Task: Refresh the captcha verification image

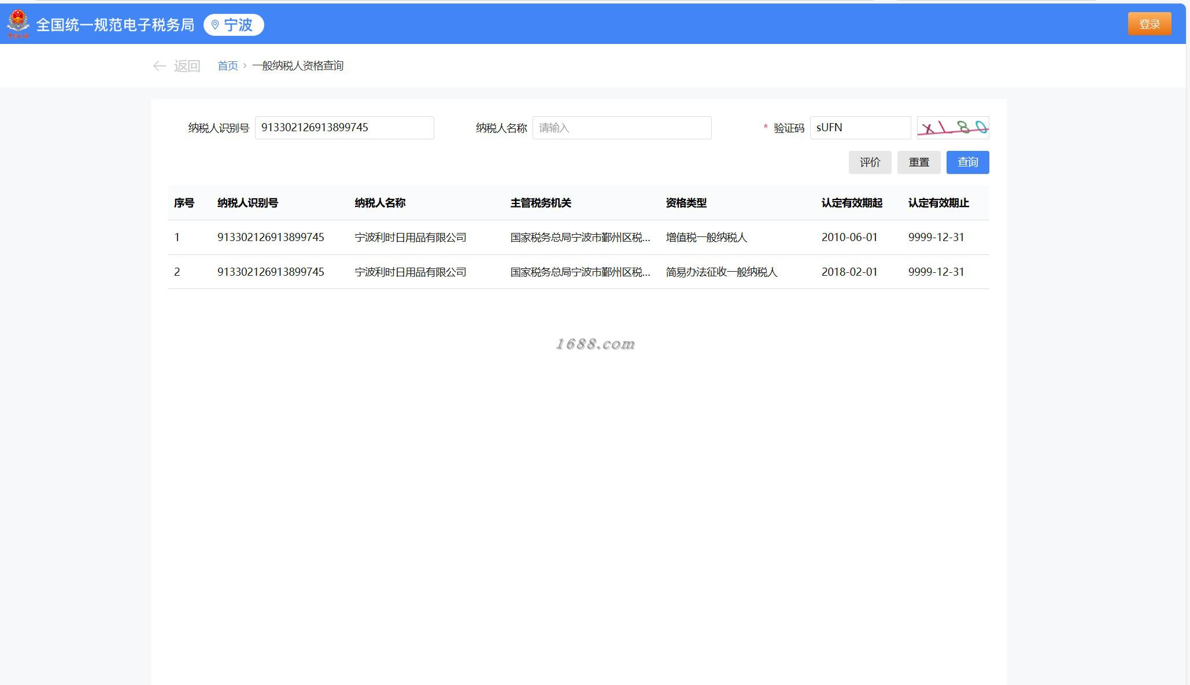Action: pyautogui.click(x=952, y=128)
